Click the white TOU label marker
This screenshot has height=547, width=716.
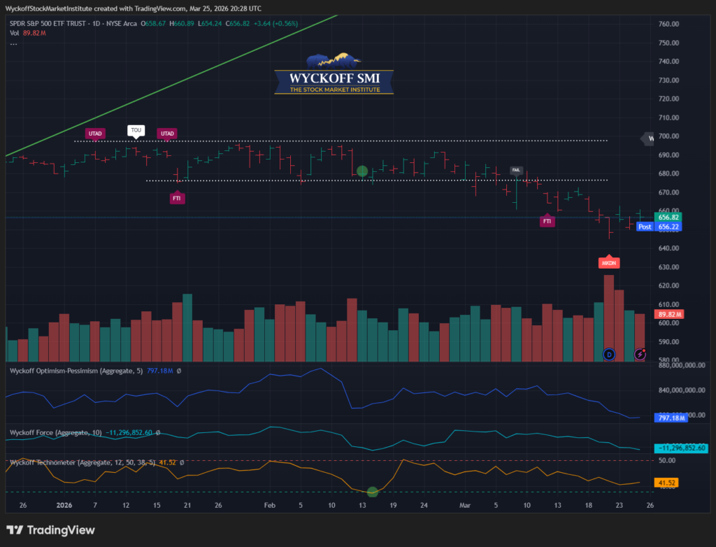pos(136,130)
